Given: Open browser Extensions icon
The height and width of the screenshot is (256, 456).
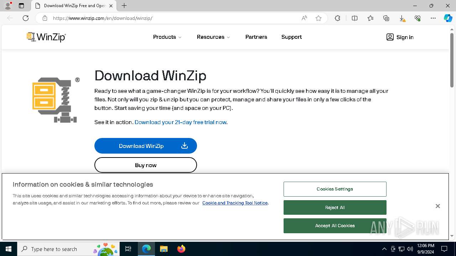Looking at the screenshot, I should coord(337,18).
